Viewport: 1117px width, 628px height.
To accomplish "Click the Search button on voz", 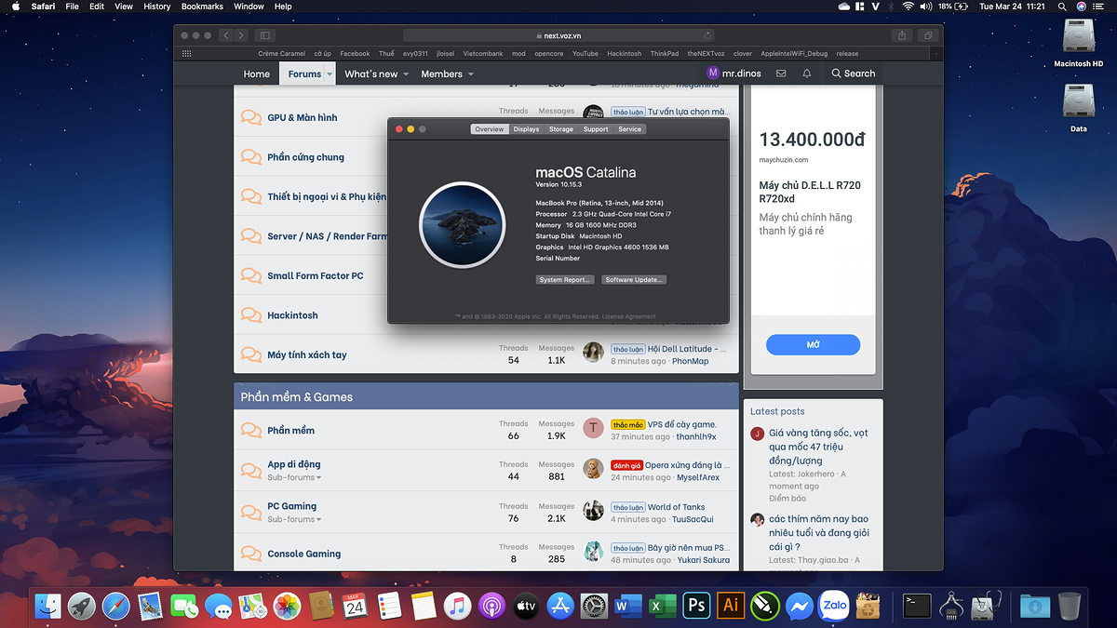I will 854,73.
